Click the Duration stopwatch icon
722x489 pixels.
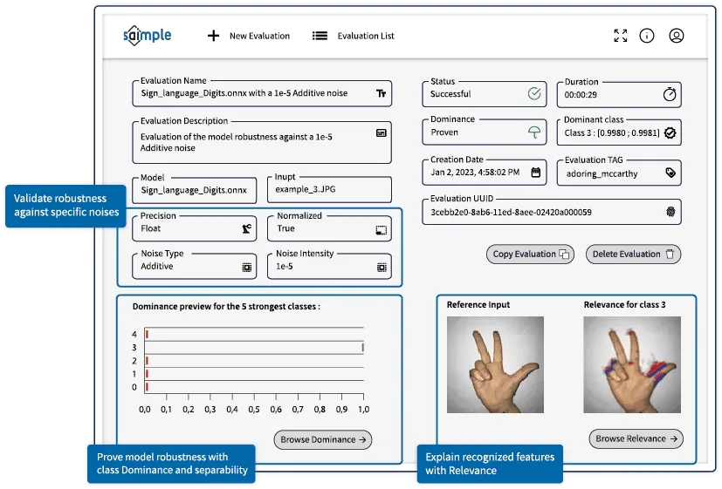tap(670, 94)
